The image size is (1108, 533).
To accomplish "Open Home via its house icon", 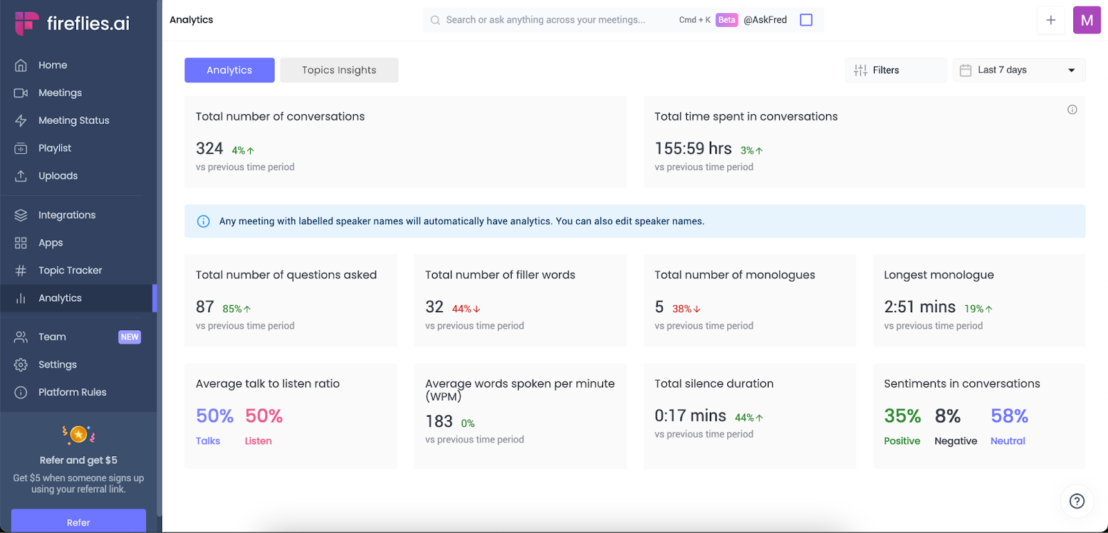I will 21,65.
